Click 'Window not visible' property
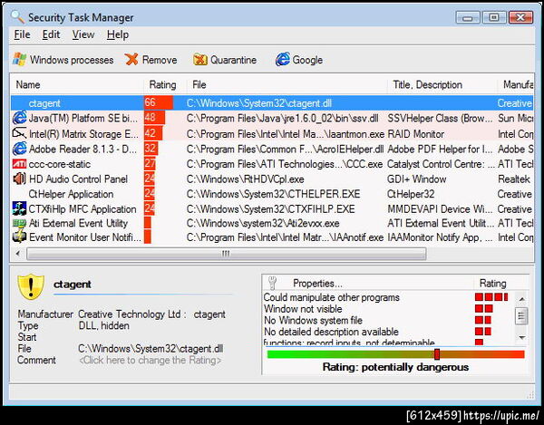Image resolution: width=544 pixels, height=425 pixels. 303,309
